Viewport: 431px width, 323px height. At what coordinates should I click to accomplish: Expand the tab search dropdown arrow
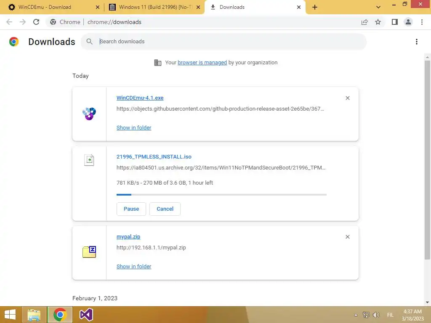[x=378, y=7]
